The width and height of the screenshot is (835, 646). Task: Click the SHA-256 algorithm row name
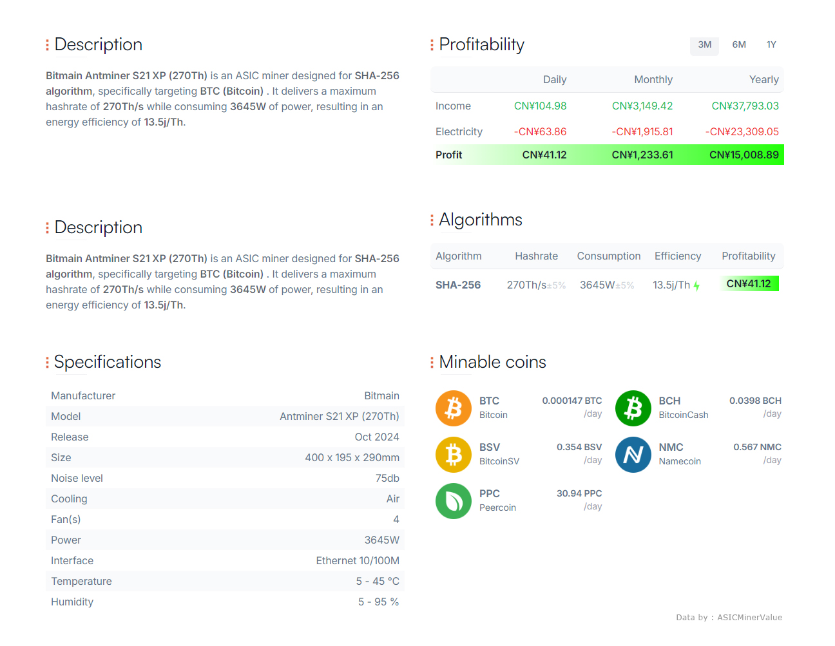[458, 285]
